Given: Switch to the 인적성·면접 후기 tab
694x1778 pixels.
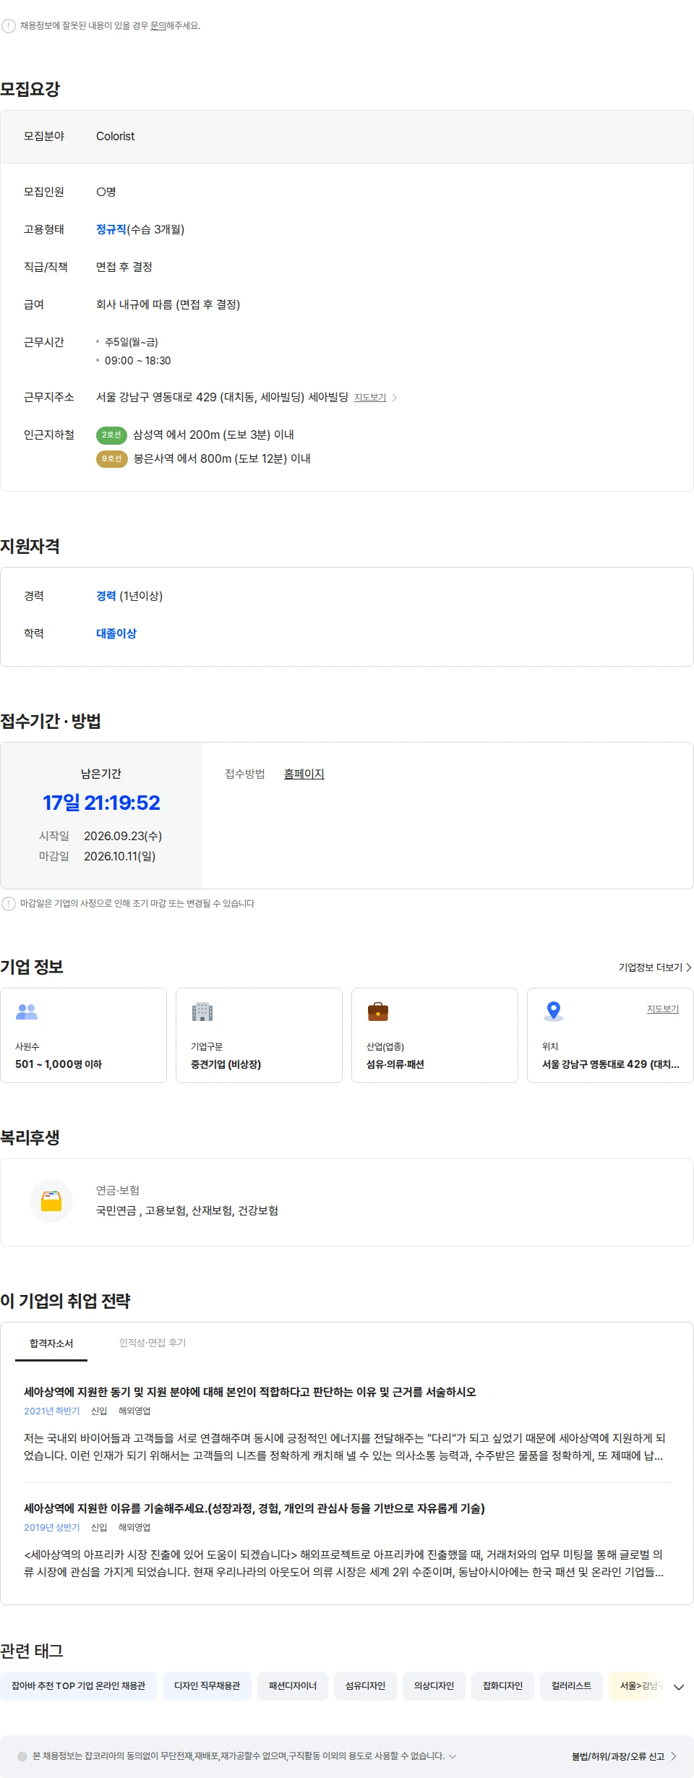Looking at the screenshot, I should (x=153, y=1343).
